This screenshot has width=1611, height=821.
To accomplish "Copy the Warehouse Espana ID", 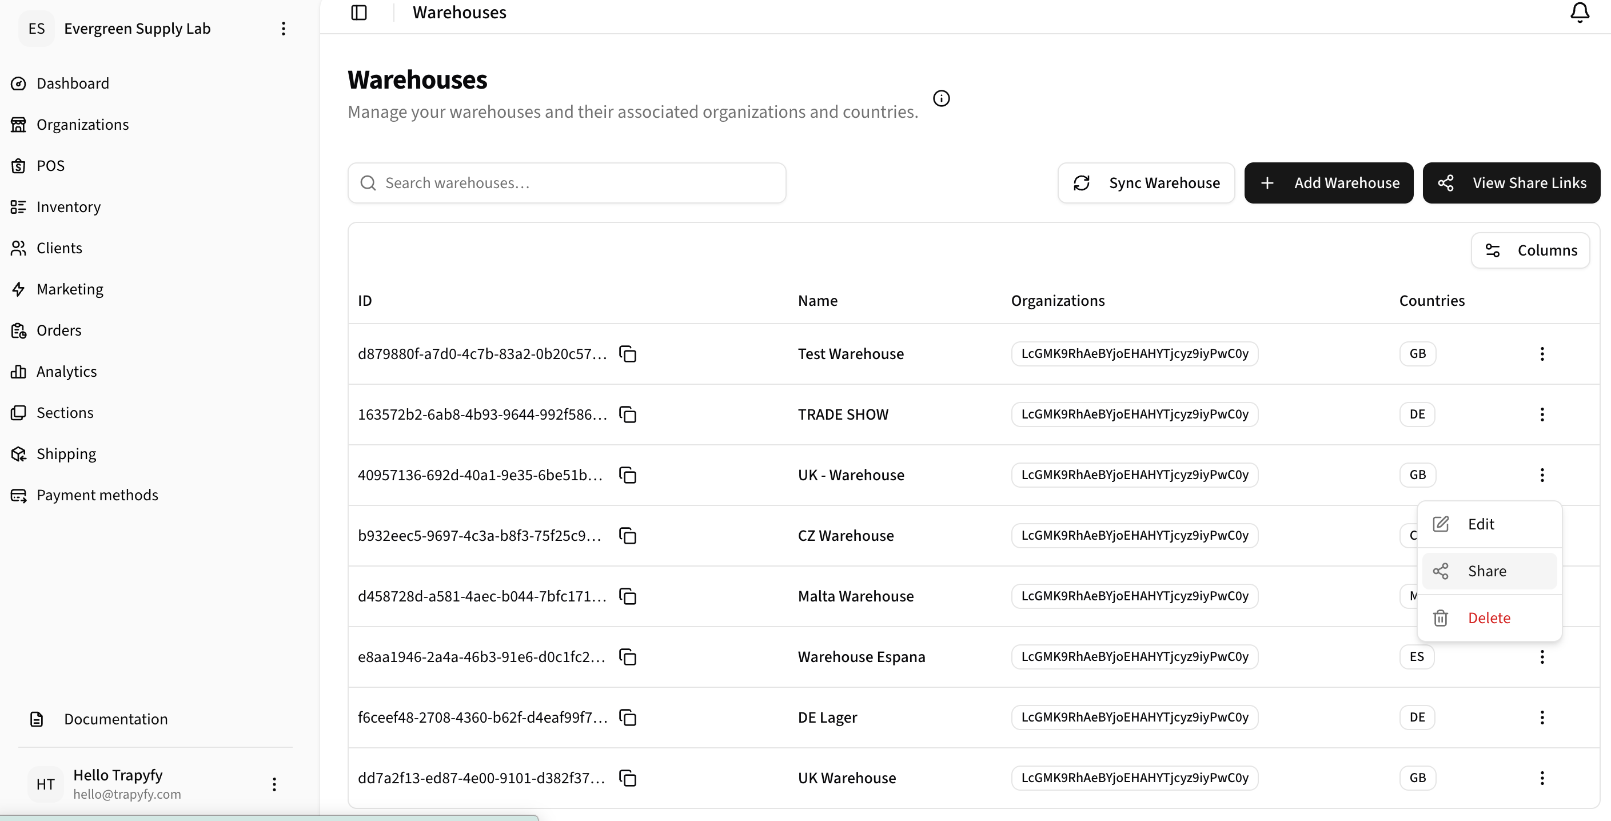I will pyautogui.click(x=627, y=657).
